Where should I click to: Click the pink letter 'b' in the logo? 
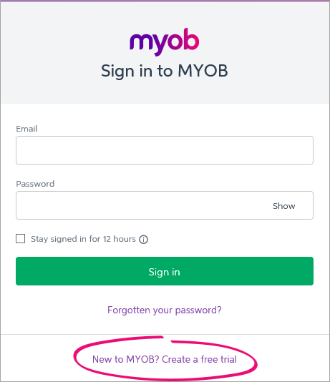[191, 39]
